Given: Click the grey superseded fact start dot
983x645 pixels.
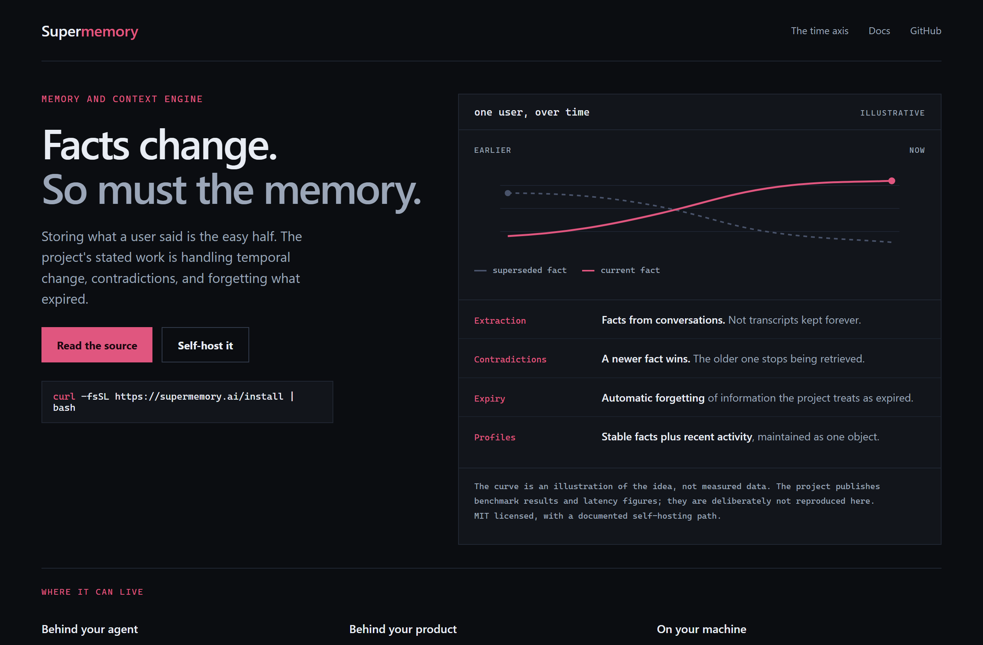Looking at the screenshot, I should pos(508,193).
